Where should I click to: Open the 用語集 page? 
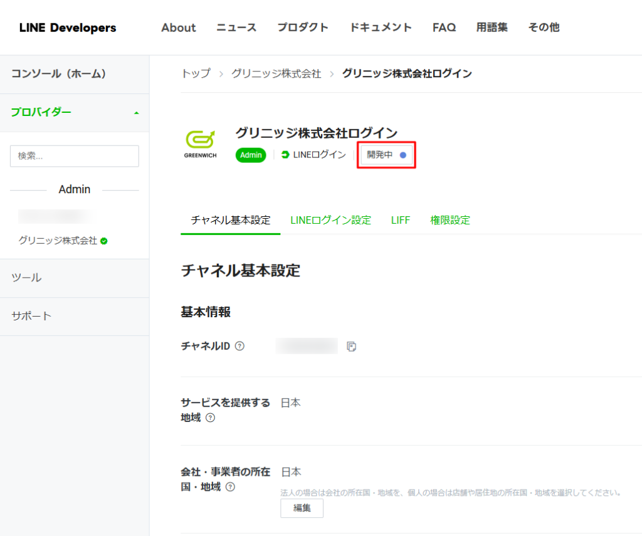492,28
